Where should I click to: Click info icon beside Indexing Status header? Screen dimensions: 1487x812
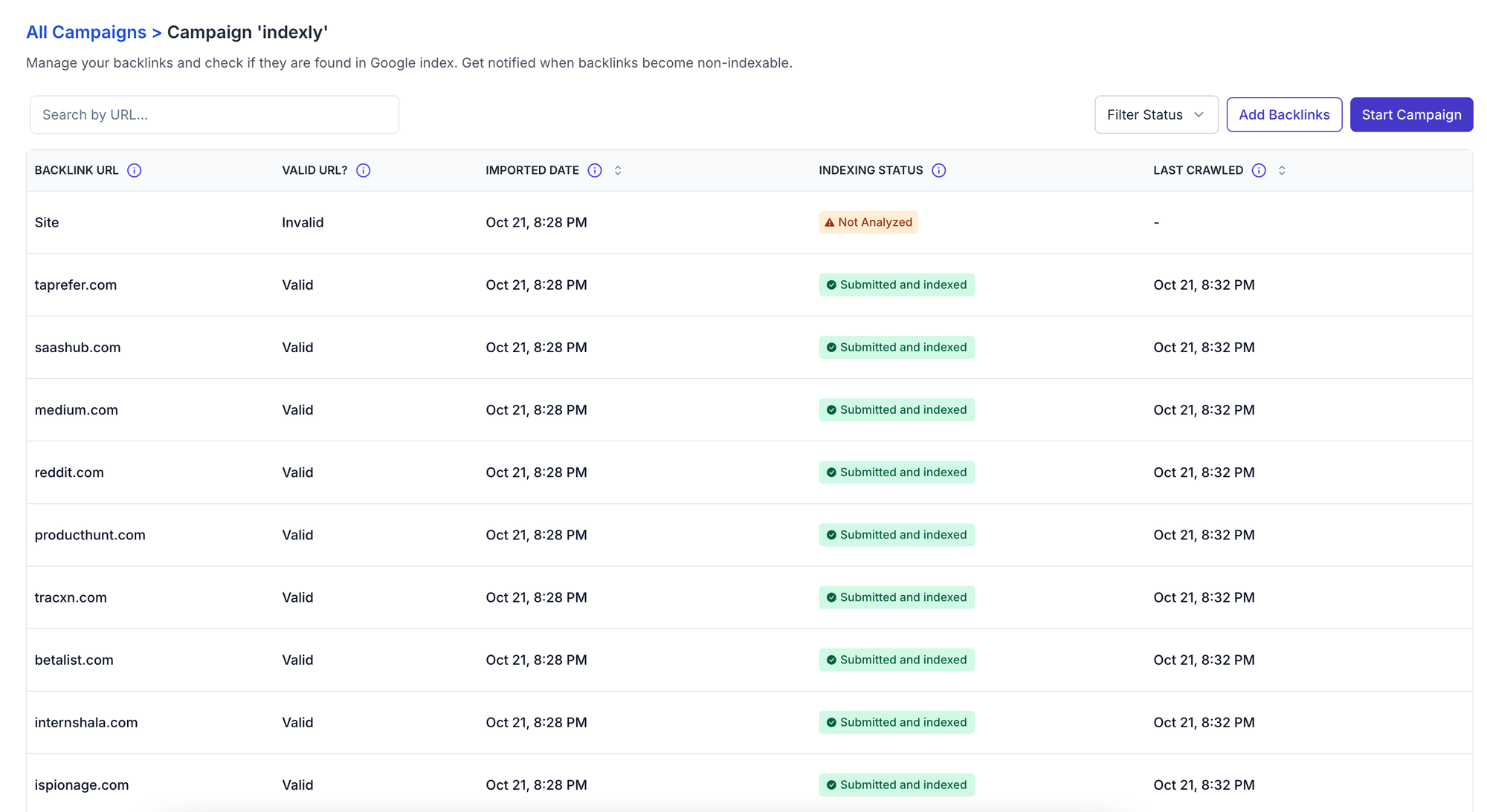939,170
